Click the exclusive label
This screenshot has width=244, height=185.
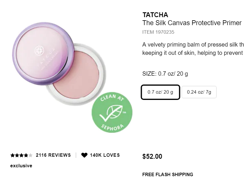click(x=21, y=166)
